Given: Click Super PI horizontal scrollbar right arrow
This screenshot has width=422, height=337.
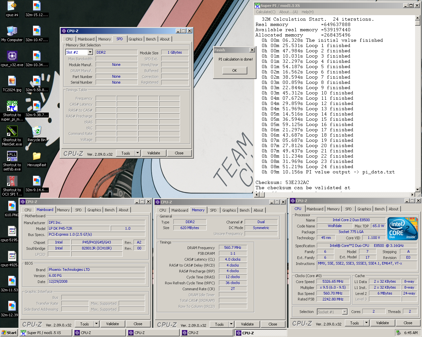Looking at the screenshot, I should tap(412, 195).
